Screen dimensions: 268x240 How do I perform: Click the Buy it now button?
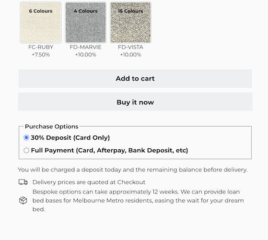[135, 102]
